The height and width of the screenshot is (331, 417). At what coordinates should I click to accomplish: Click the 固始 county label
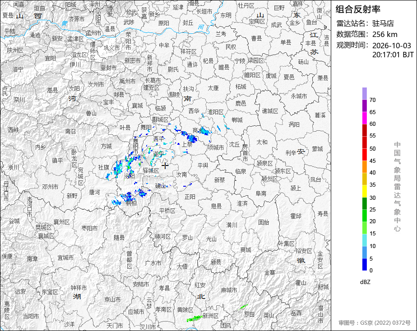click(264, 222)
